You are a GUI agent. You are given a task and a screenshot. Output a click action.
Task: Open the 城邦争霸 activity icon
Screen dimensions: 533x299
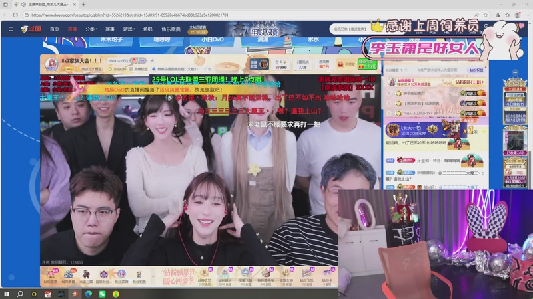tap(68, 276)
